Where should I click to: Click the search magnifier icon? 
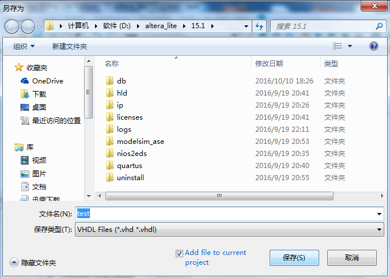coord(379,26)
